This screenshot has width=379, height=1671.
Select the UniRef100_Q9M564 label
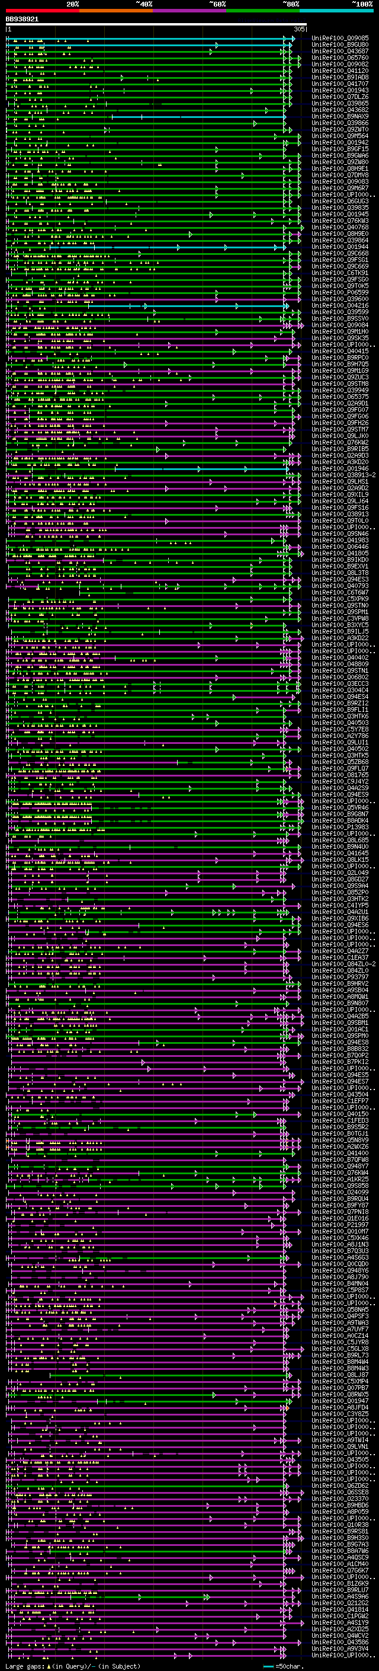tap(340, 136)
